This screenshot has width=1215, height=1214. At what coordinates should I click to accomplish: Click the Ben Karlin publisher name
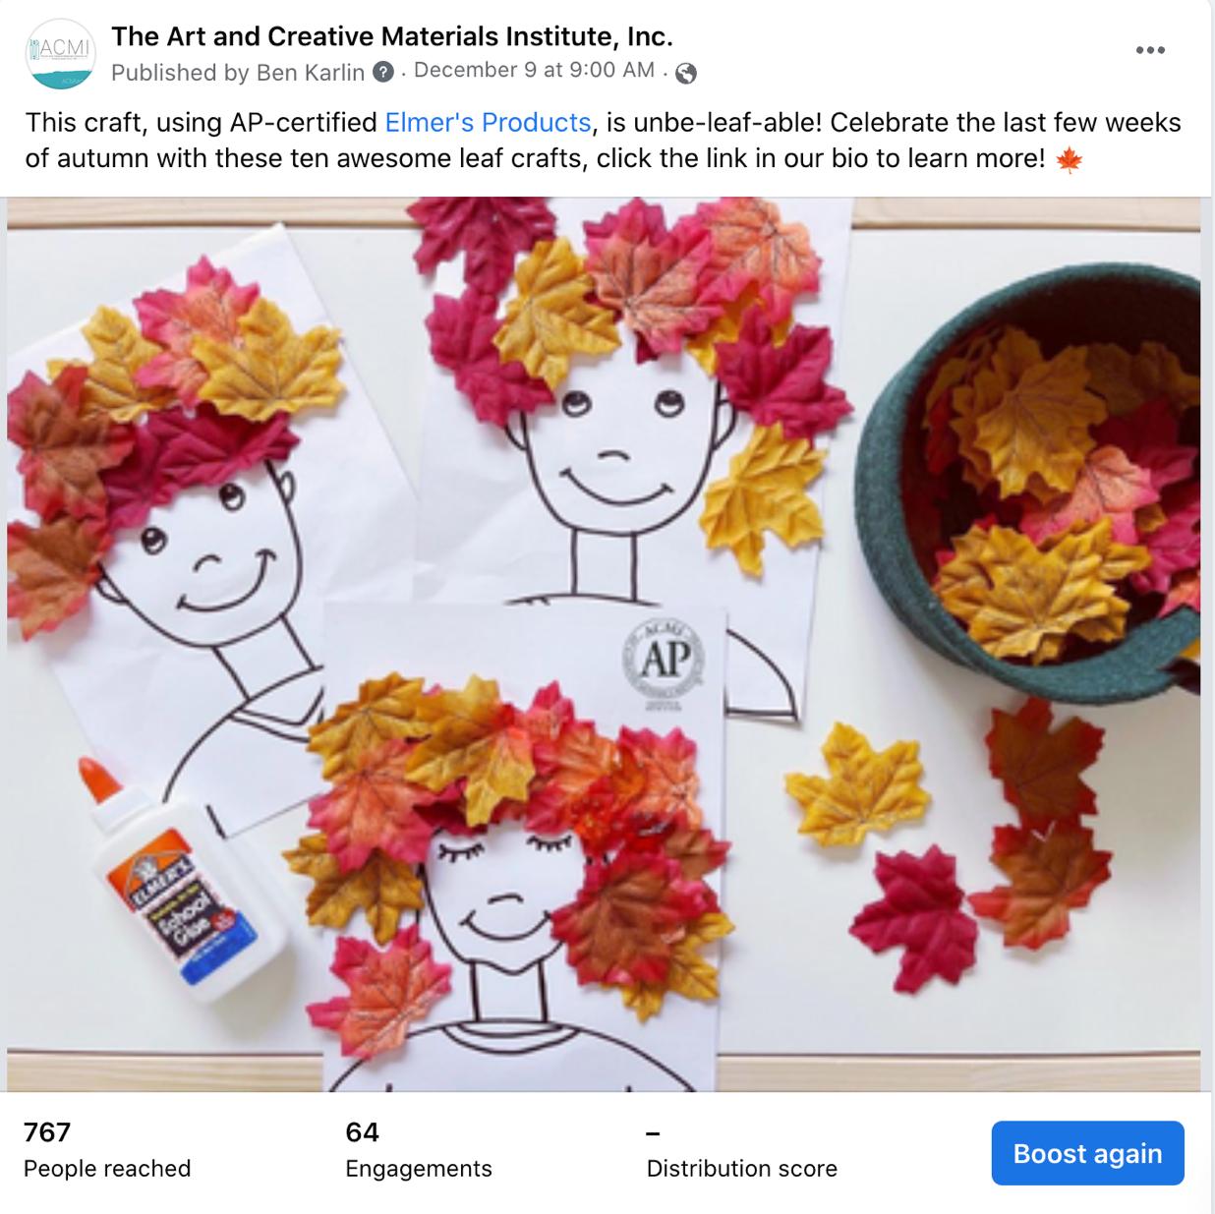(x=311, y=73)
